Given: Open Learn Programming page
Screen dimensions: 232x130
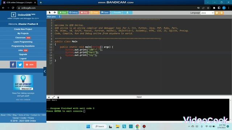Looking at the screenshot, I should 23,42.
